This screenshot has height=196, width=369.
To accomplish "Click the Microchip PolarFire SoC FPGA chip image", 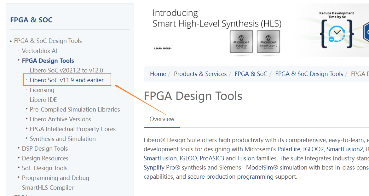I will (x=241, y=42).
